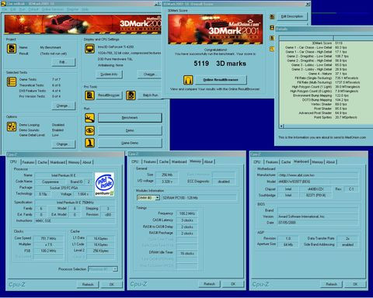Click the icon beside the Game Demo button

point(89,143)
